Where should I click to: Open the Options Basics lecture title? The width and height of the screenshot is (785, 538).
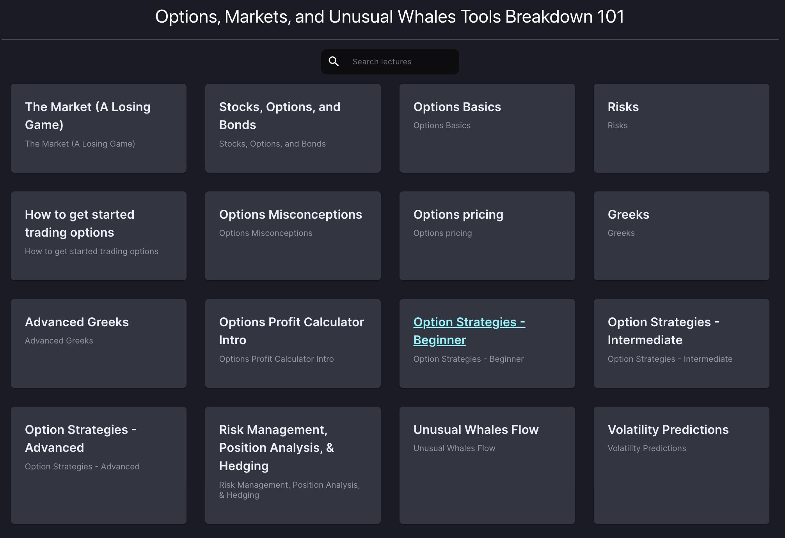tap(457, 107)
